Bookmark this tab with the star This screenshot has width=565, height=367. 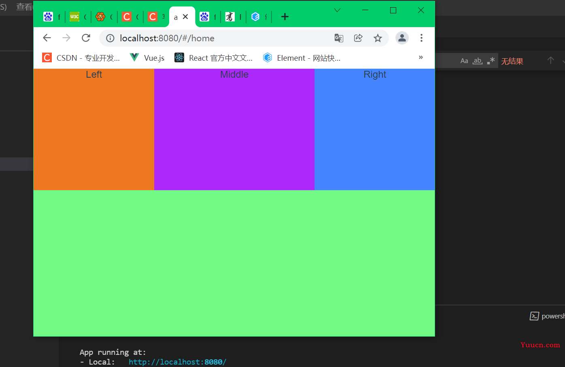point(378,38)
